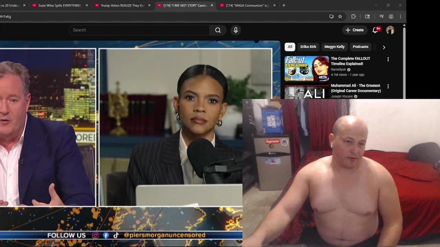Open the Chrome extensions puzzle icon
Viewport: 440px width, 247px height.
[353, 16]
